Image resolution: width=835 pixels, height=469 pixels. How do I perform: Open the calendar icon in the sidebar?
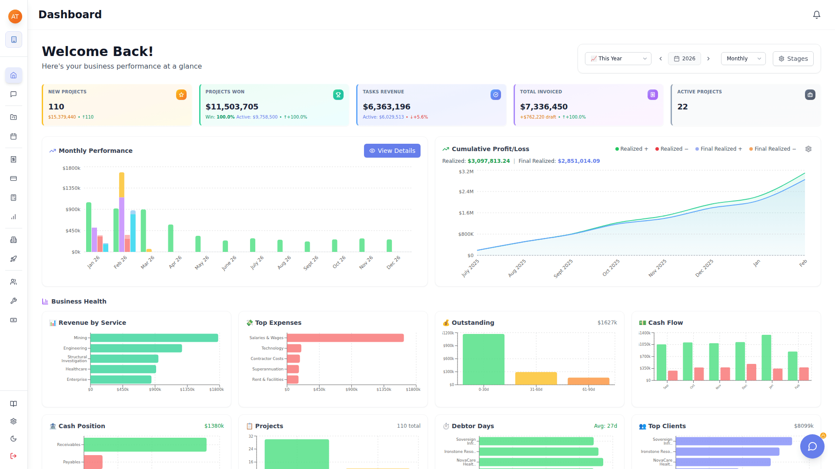point(13,136)
